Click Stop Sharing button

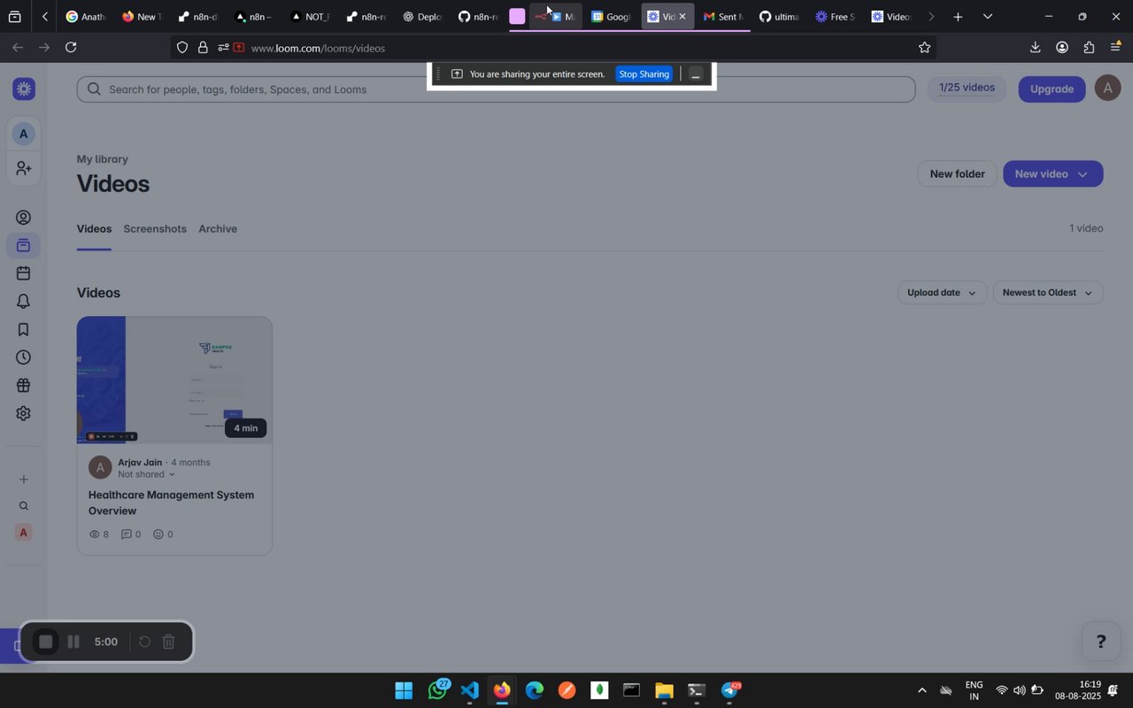pos(644,74)
